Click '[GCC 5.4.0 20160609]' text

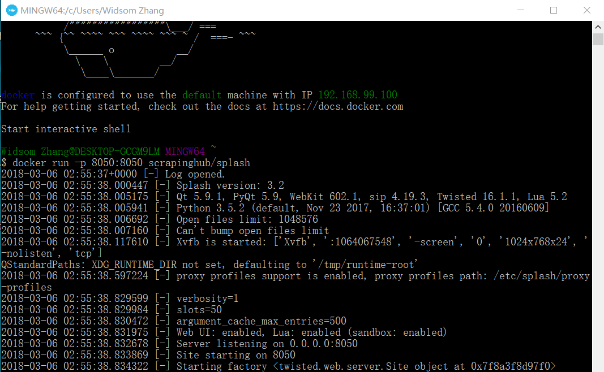494,207
